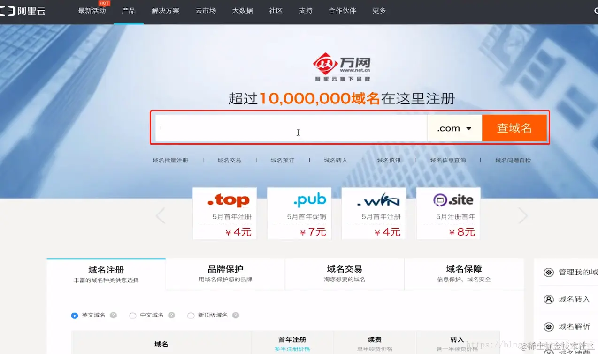This screenshot has height=354, width=598.
Task: Select the .pub domain promotion card
Action: pyautogui.click(x=299, y=214)
